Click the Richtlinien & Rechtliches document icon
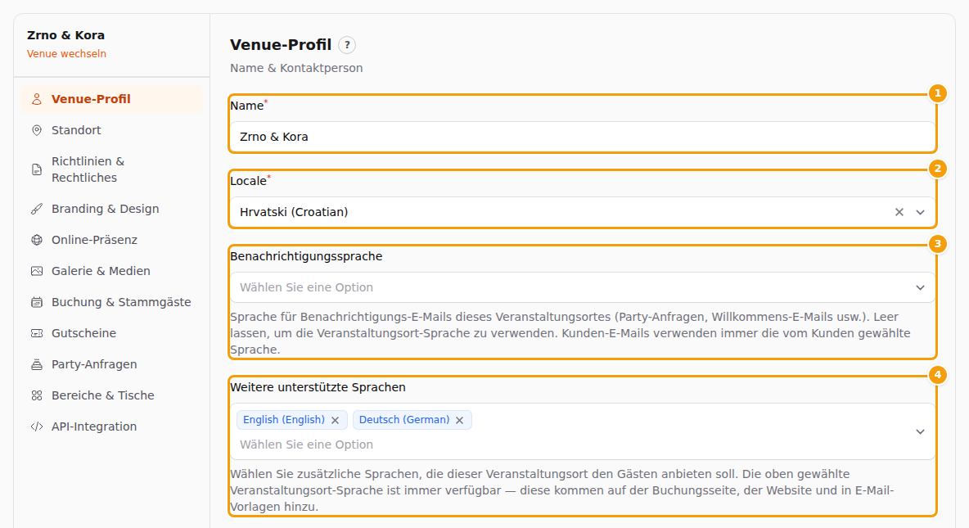The image size is (969, 528). (x=37, y=169)
